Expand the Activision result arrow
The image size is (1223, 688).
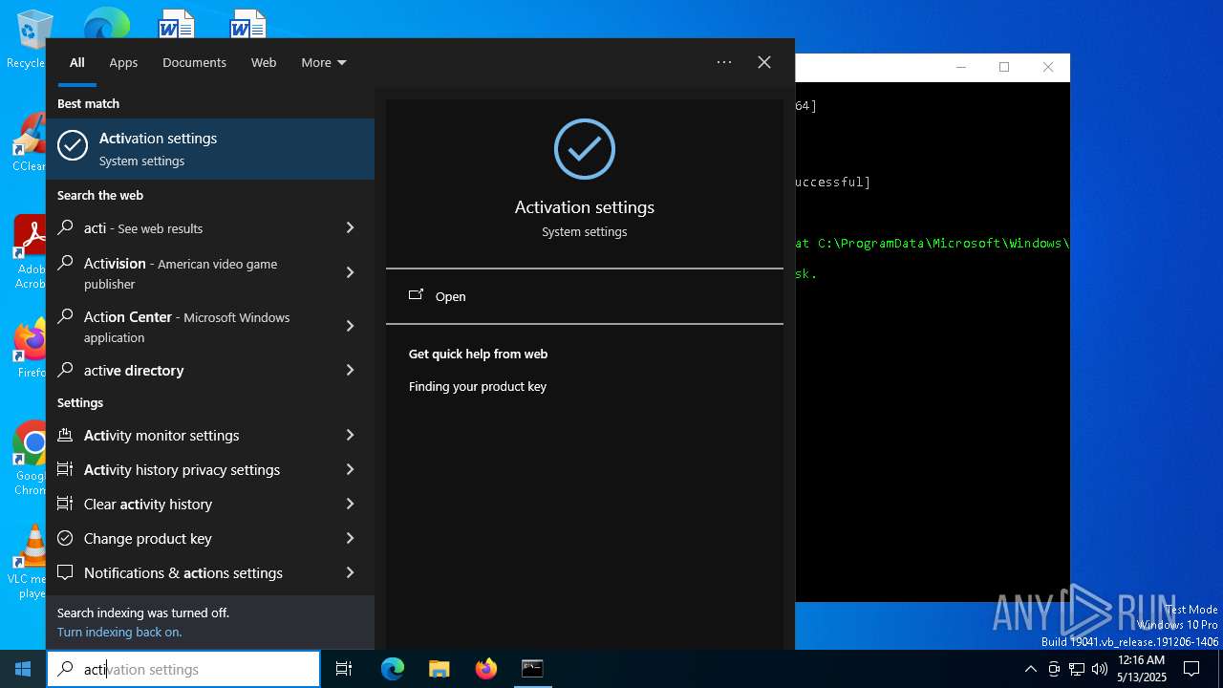tap(350, 272)
